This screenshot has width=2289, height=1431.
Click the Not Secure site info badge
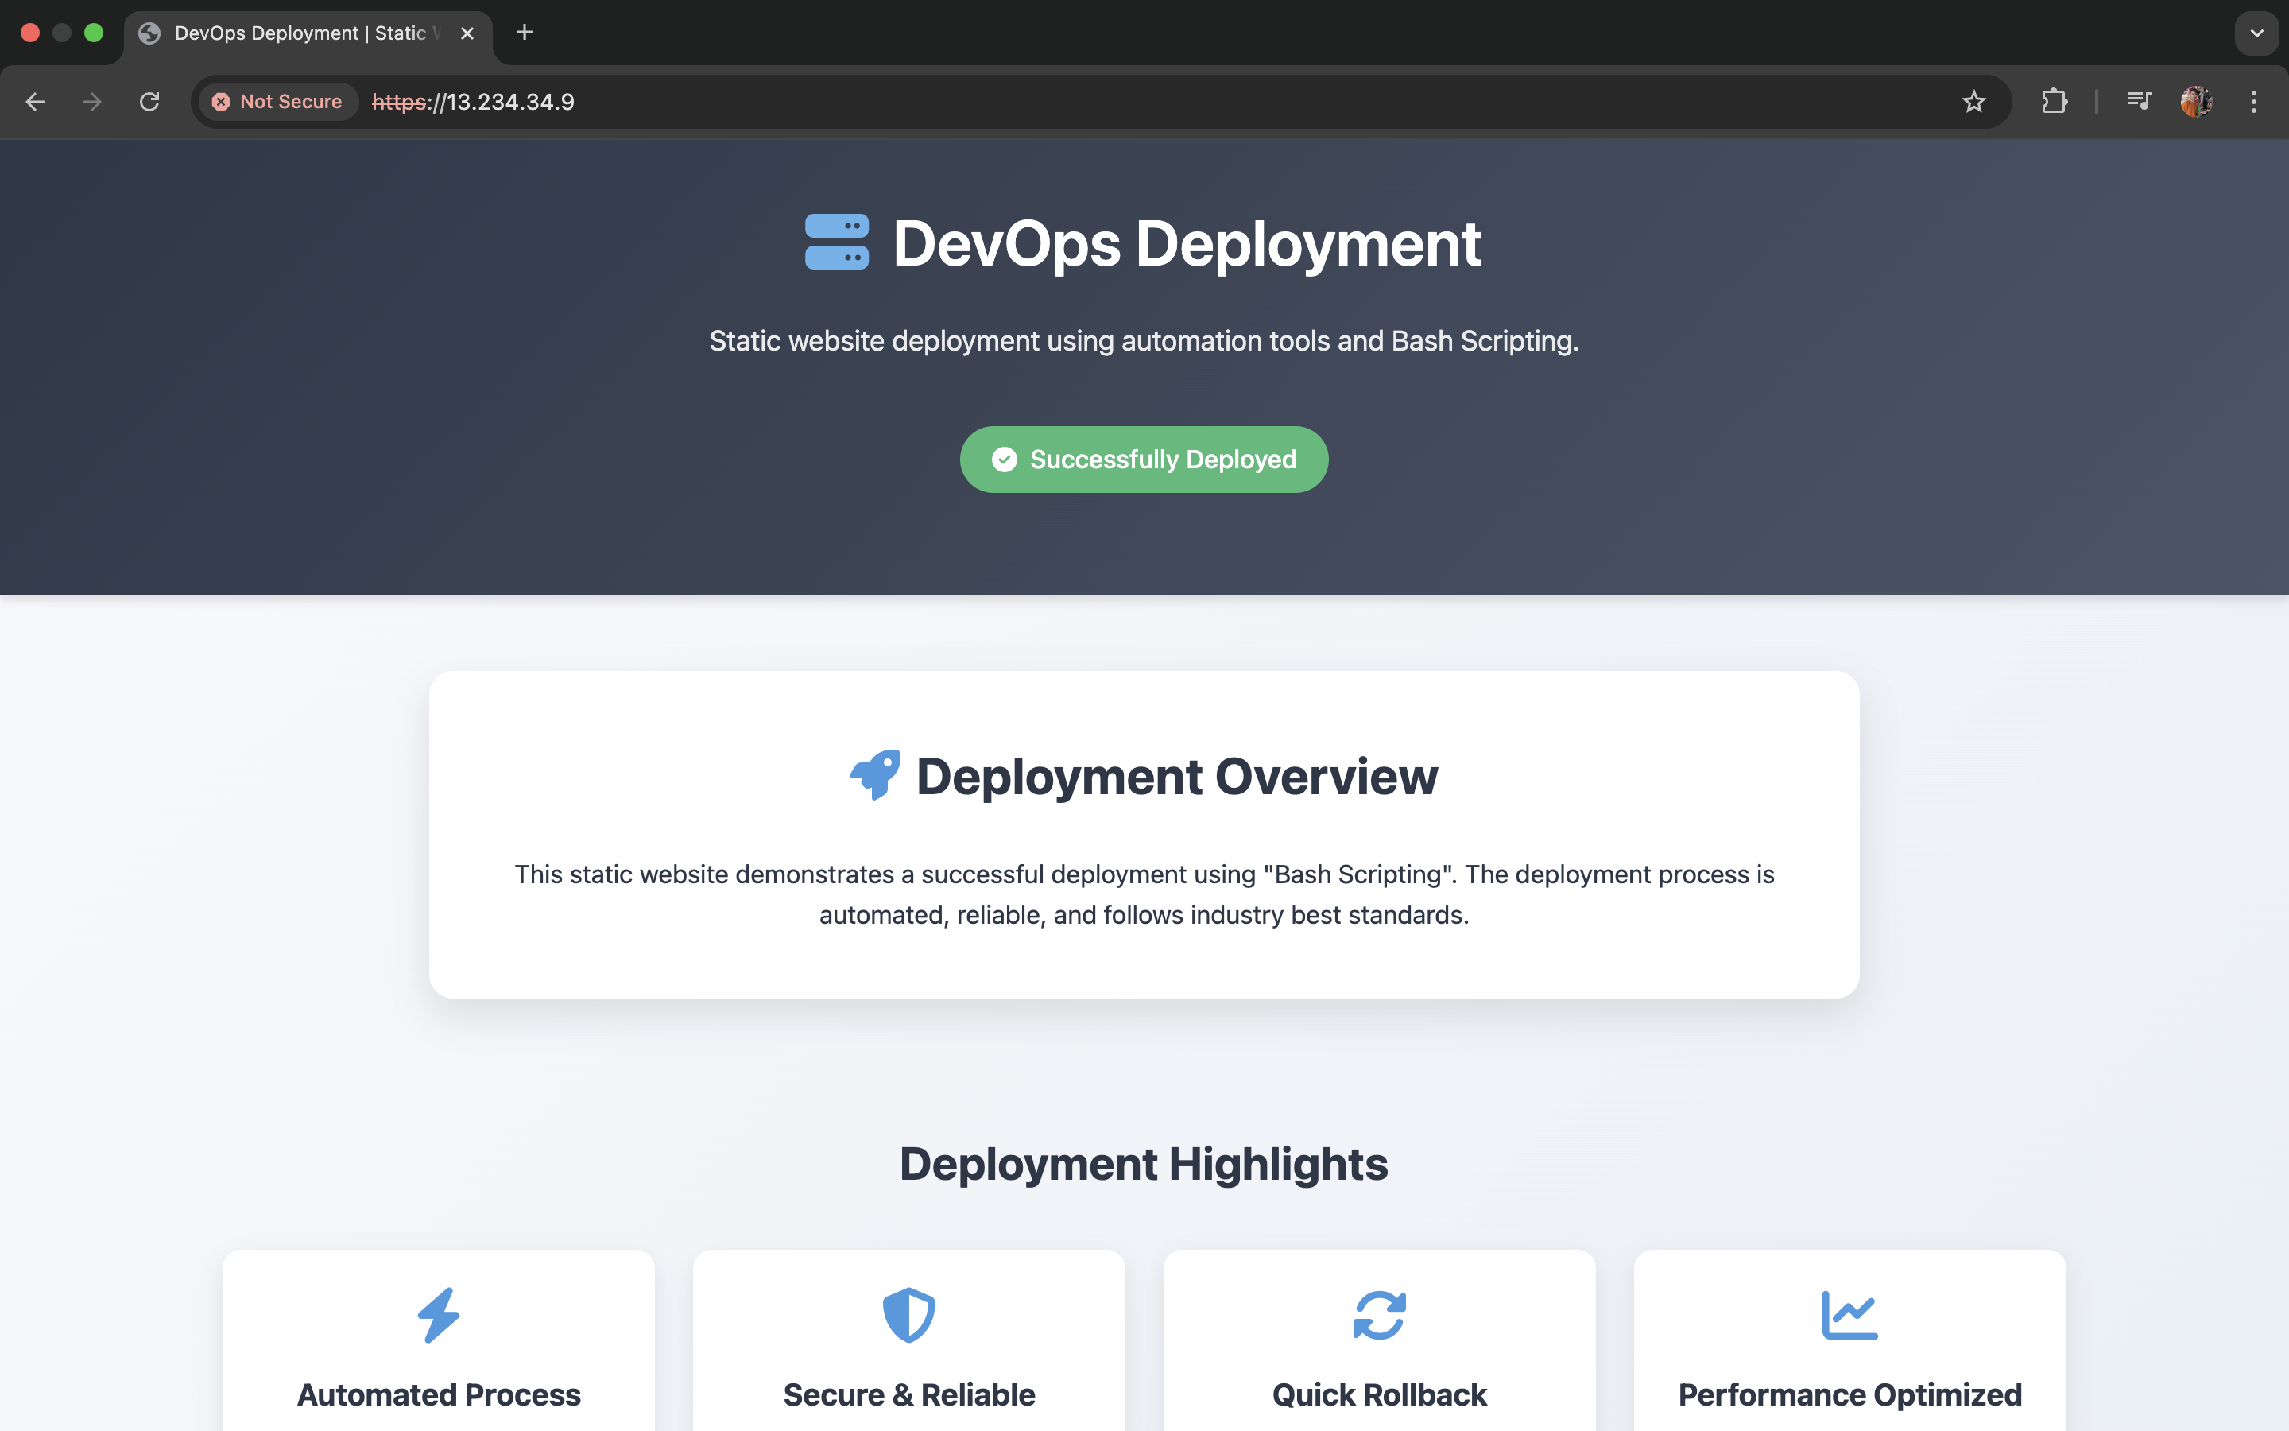tap(278, 101)
